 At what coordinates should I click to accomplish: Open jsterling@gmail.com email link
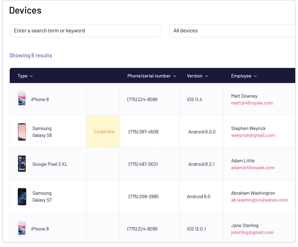(252, 232)
